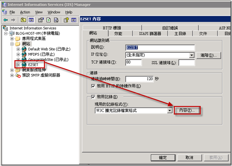Select MFDPS (已停止) label in tree
The height and width of the screenshot is (166, 232).
coord(41,55)
